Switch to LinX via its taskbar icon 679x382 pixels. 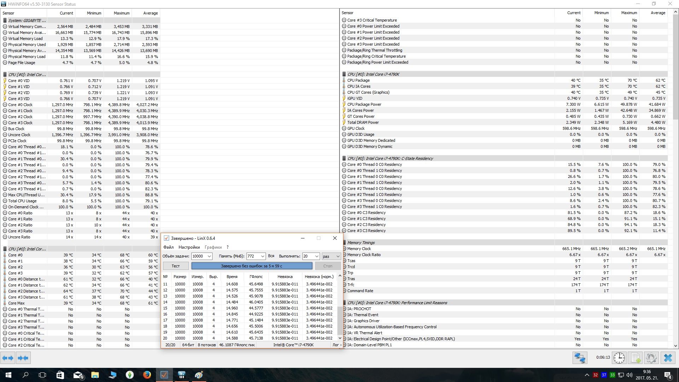pos(164,375)
